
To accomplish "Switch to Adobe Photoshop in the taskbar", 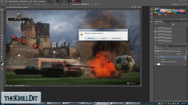I will click(x=102, y=104).
